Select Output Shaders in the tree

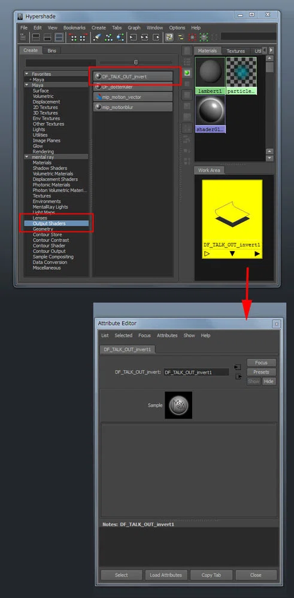point(56,224)
